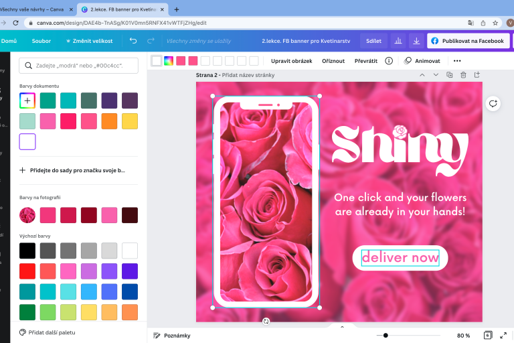Click Přidat další paletu link
514x343 pixels.
pos(52,332)
